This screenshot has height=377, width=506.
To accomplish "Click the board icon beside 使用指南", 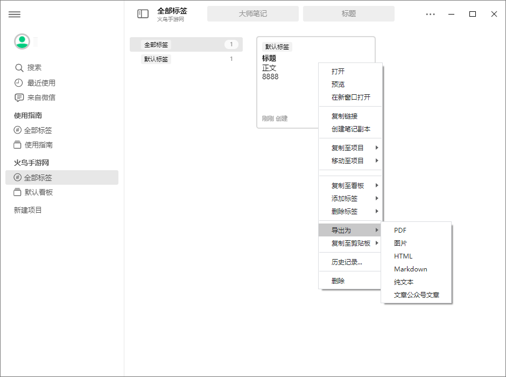I will click(17, 144).
